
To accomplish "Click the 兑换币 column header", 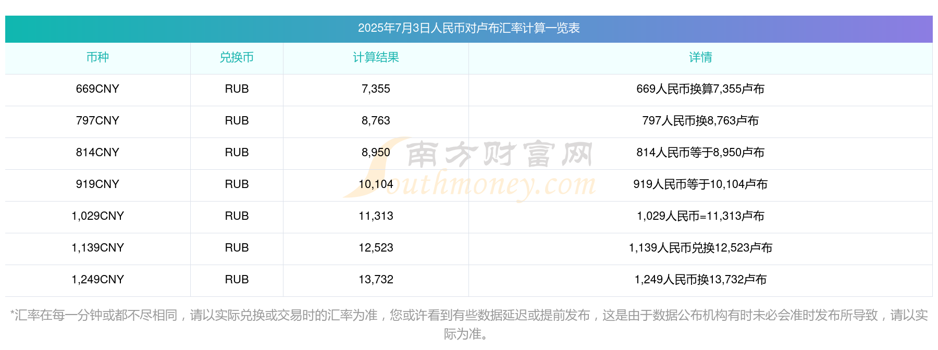I will pos(237,57).
